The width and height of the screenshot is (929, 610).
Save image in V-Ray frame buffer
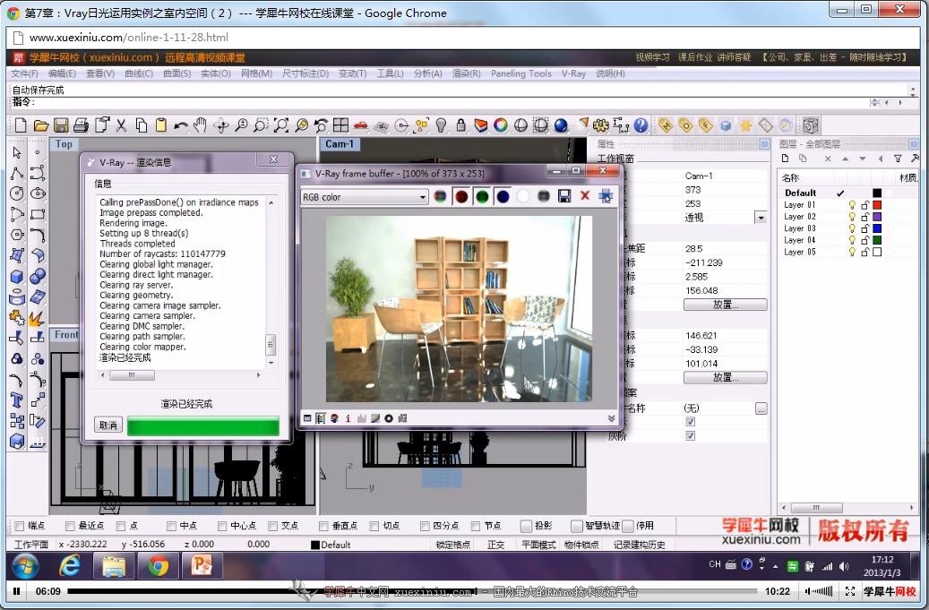[564, 196]
